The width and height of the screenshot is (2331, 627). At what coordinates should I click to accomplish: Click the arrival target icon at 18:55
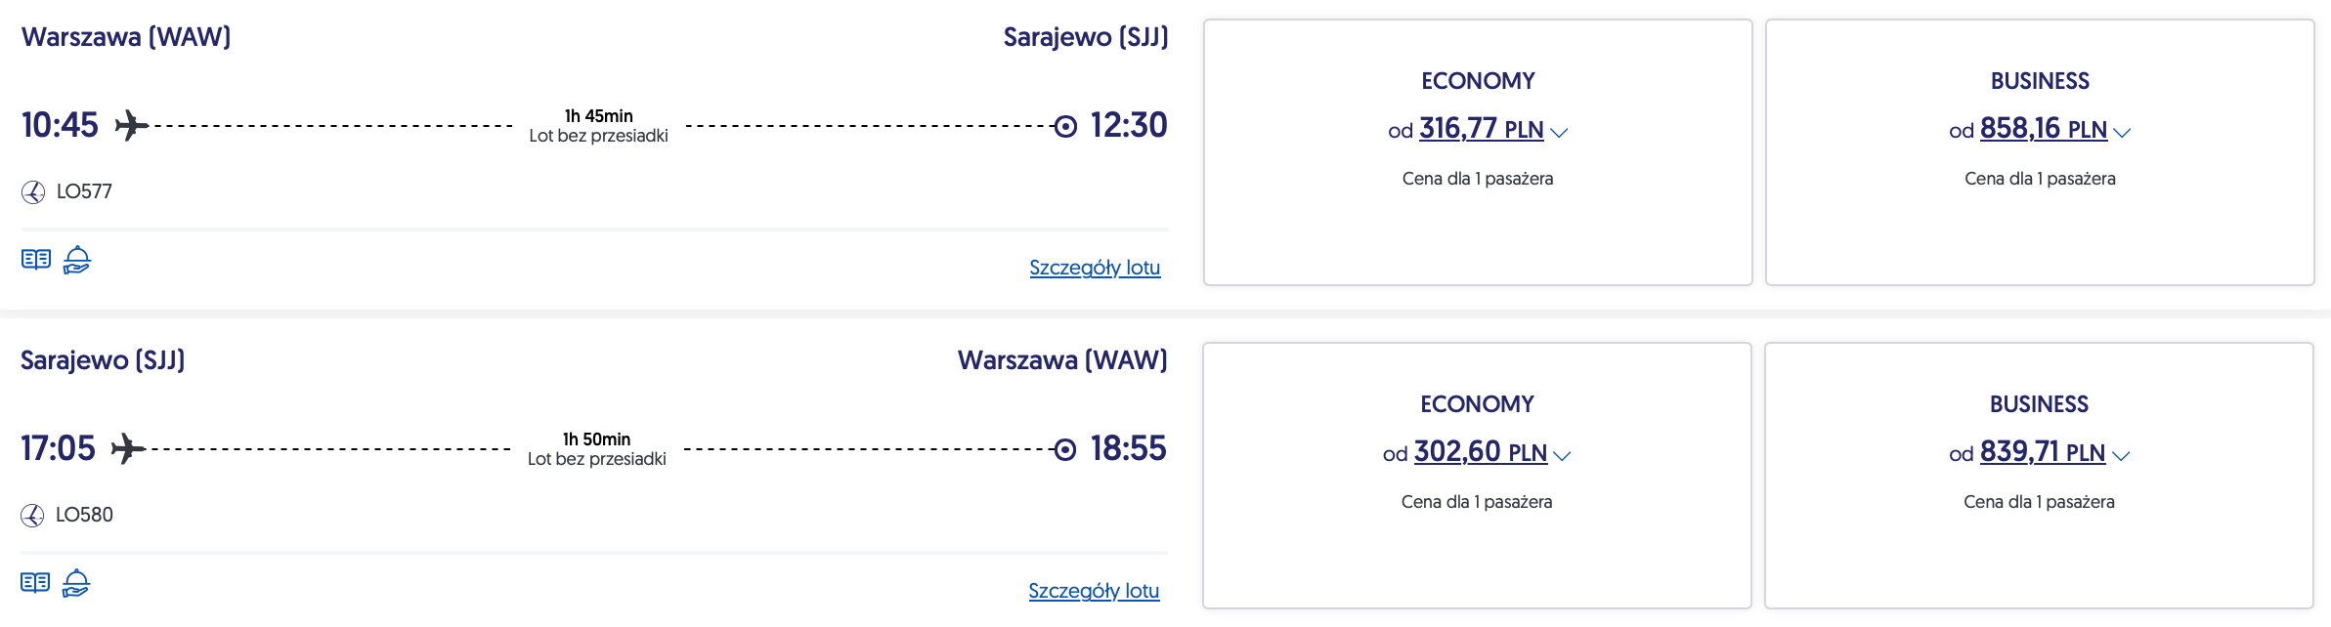tap(1065, 449)
